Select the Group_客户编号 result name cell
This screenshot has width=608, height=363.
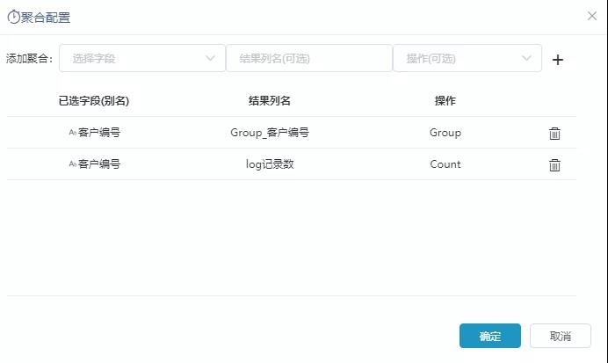pyautogui.click(x=270, y=133)
